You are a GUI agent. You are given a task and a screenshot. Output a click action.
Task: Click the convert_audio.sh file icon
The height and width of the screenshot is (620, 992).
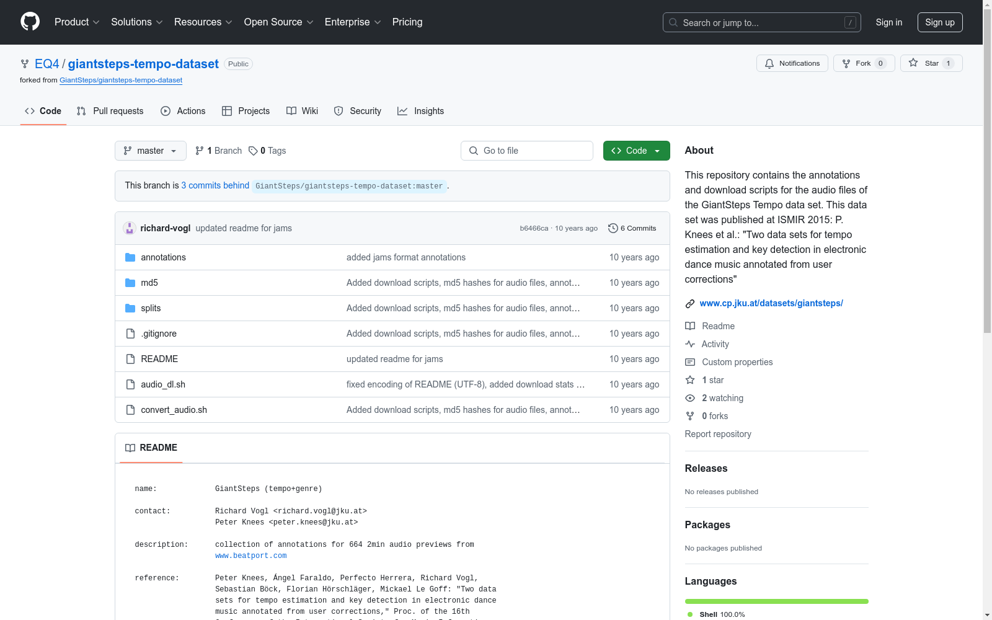tap(130, 410)
